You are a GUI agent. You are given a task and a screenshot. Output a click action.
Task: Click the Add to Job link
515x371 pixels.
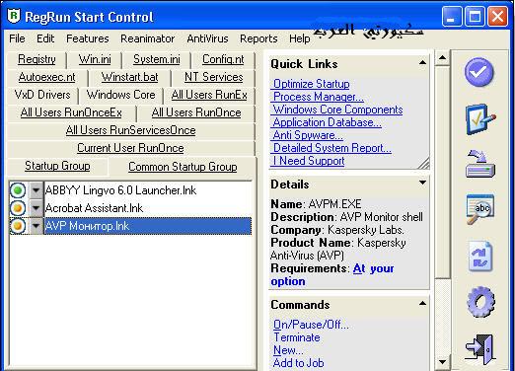point(298,363)
